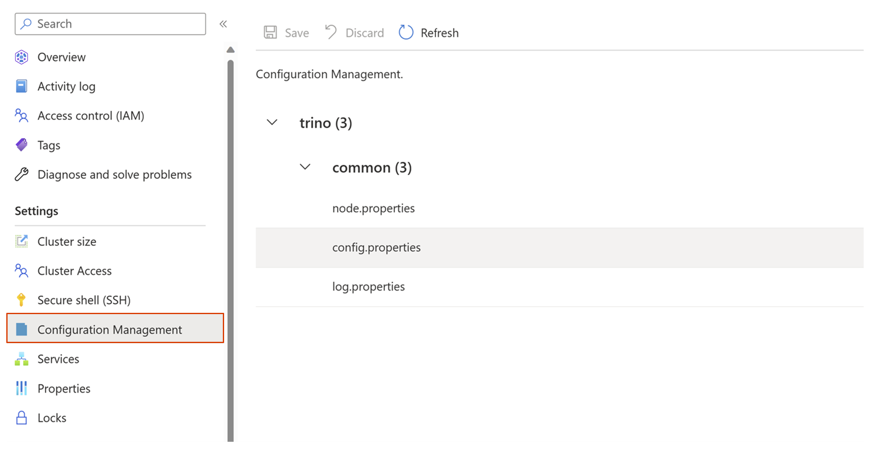Click the Configuration Management document icon
The height and width of the screenshot is (451, 875).
point(21,329)
